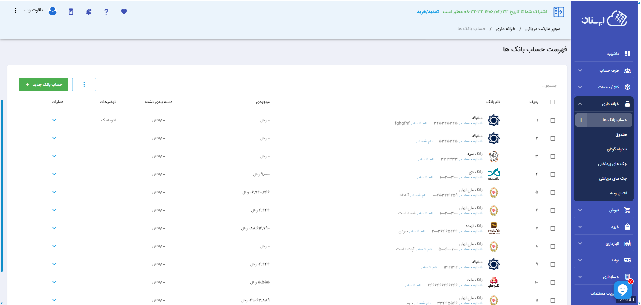
Task: Check the checkbox for row ۷
Action: click(553, 228)
